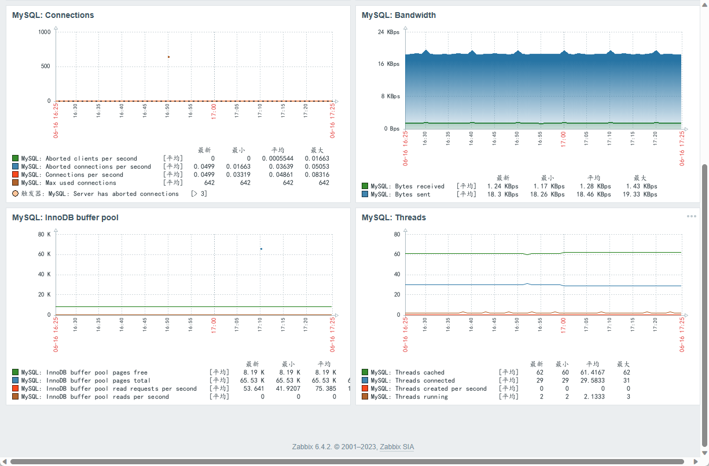Viewport: 709px width, 466px height.
Task: Click the 1.17 KBps minimum value
Action: point(549,186)
